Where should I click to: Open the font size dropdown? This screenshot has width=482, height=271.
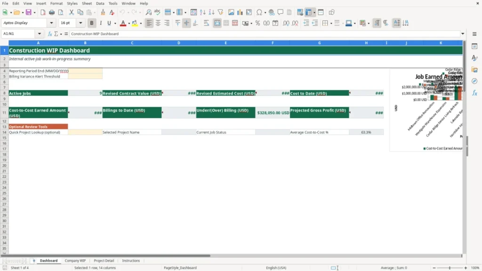80,23
